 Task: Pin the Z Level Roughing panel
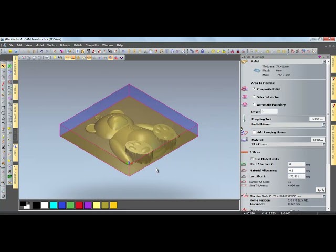(324, 57)
